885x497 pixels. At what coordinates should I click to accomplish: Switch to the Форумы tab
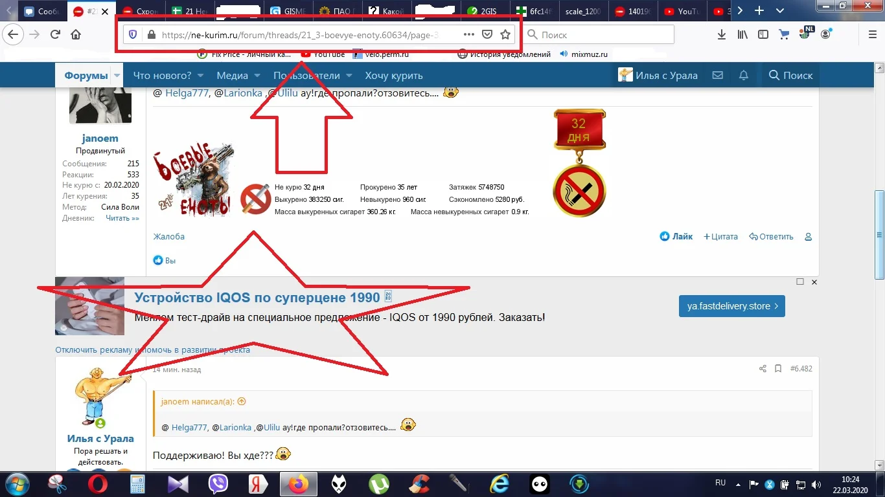pos(85,75)
